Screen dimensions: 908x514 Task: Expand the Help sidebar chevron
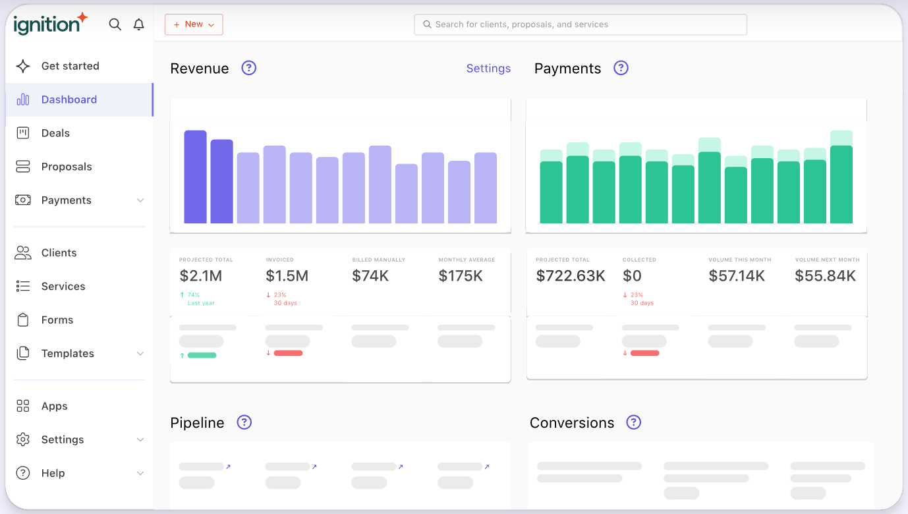point(140,473)
